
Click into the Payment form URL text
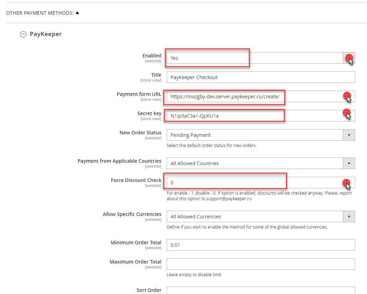225,97
